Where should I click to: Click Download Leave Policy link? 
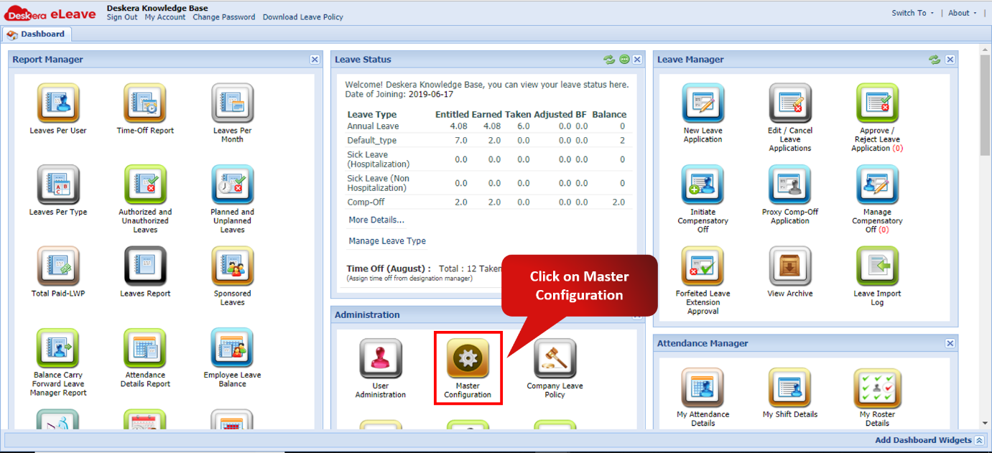coord(303,17)
